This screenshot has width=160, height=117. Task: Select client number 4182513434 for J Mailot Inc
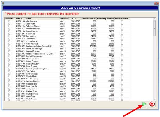20,39
